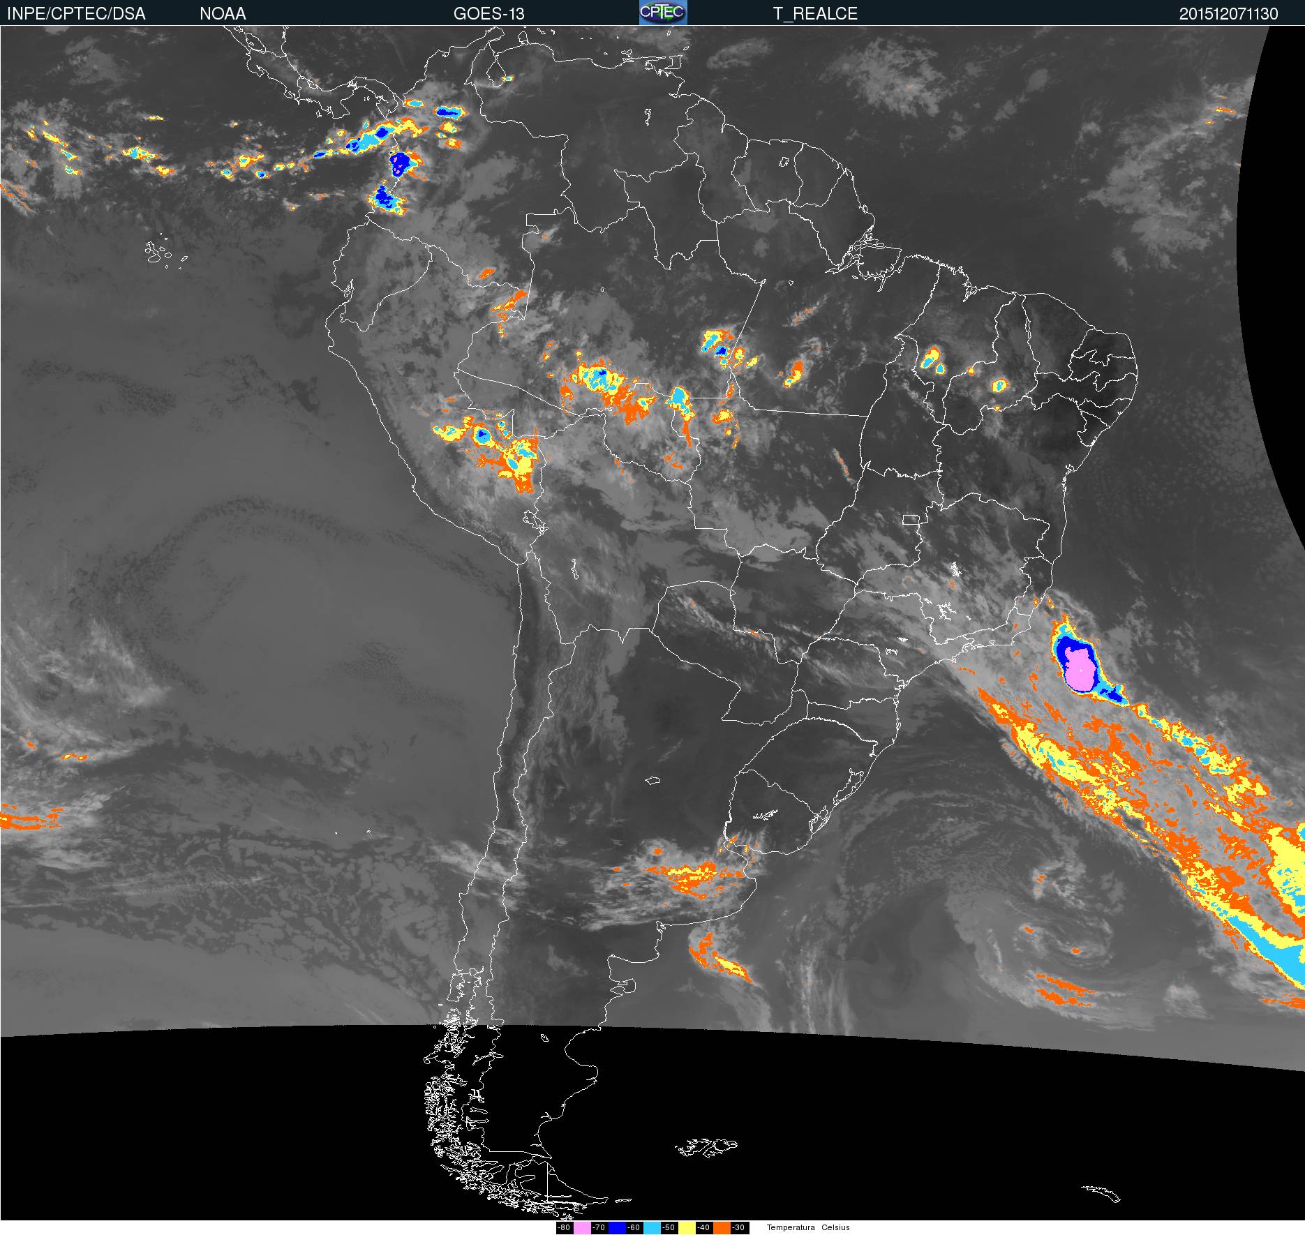Viewport: 1305px width, 1235px height.
Task: Click the Temperatura Celsius legend caption
Action: tap(808, 1227)
